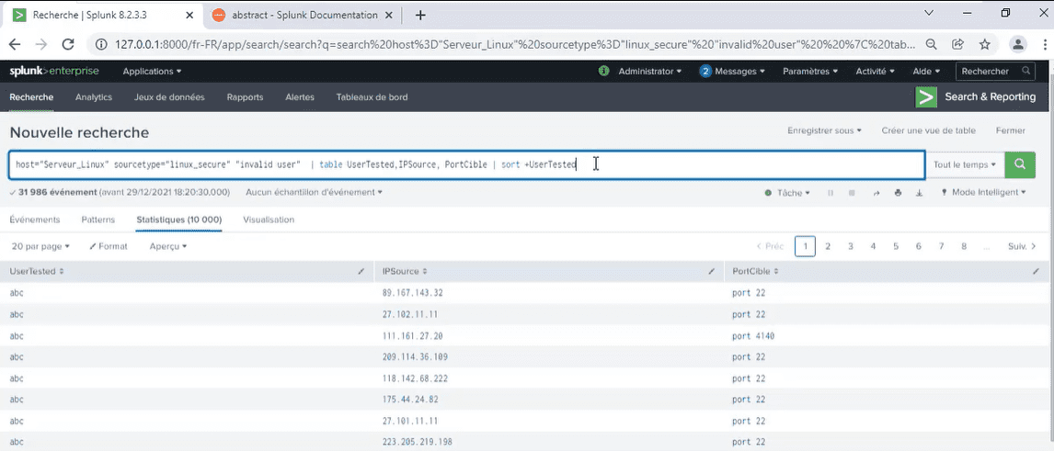Image resolution: width=1054 pixels, height=451 pixels.
Task: Click the Rechercher field in the top bar
Action: pyautogui.click(x=995, y=71)
